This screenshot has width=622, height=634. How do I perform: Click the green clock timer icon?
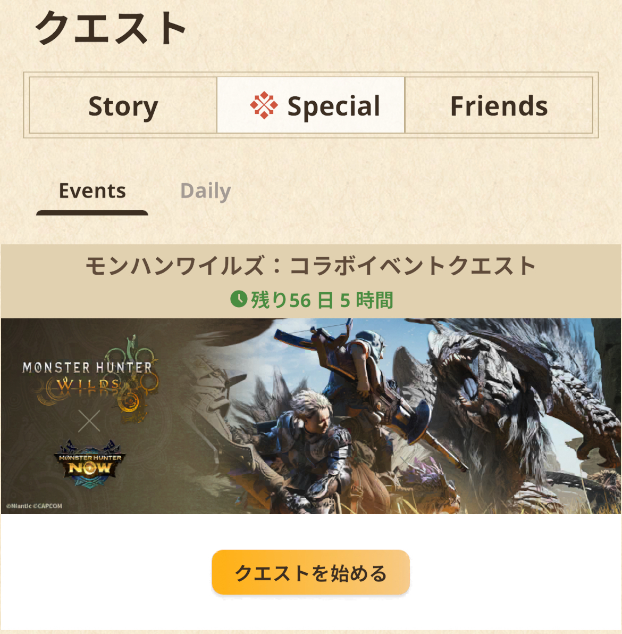239,300
